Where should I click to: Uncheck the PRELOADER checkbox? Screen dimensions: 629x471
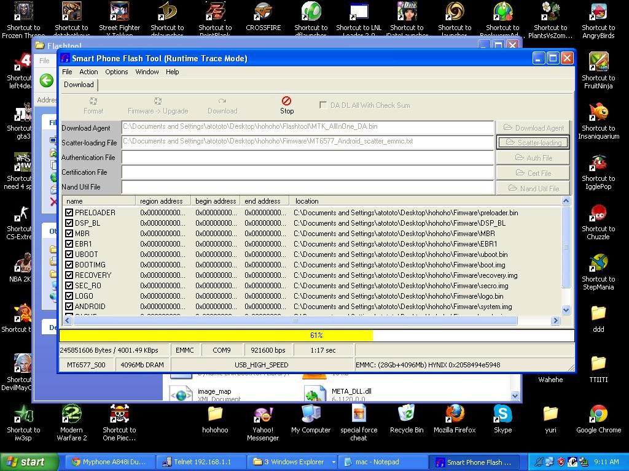(x=69, y=213)
